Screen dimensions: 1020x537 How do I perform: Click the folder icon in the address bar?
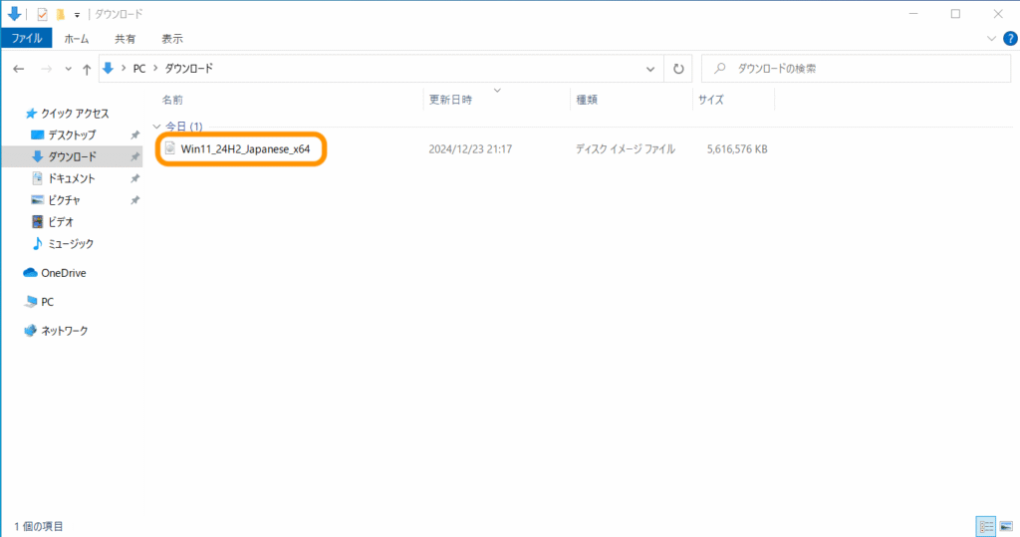[x=108, y=69]
